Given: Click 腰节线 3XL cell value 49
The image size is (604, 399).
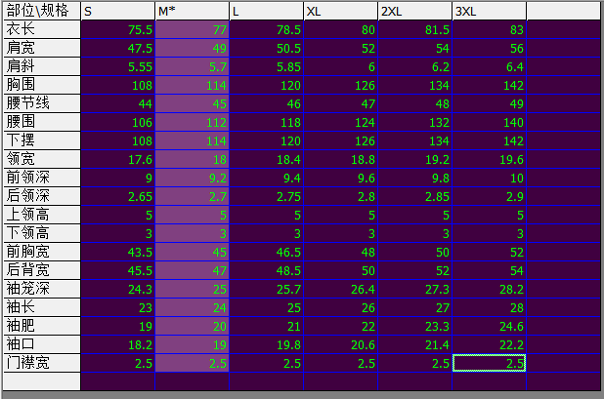Looking at the screenshot, I should (490, 103).
